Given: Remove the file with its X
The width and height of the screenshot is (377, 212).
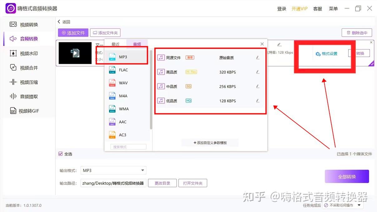Looking at the screenshot, I should point(371,42).
